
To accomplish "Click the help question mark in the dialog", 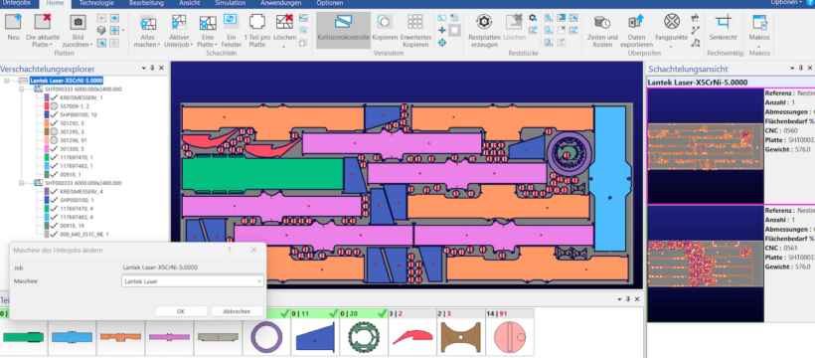I will [x=230, y=251].
